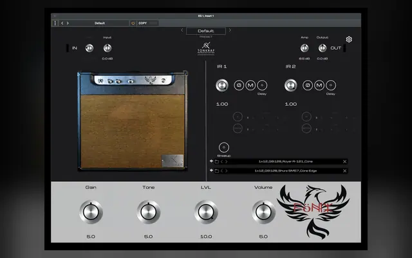
Task: Click the Gain value 5.0
Action: tap(91, 237)
